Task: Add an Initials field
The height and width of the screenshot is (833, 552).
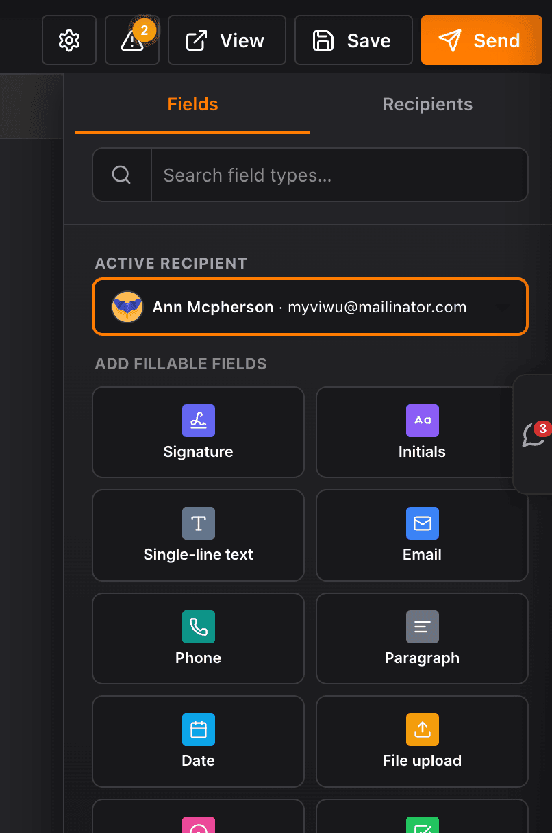Action: point(422,432)
